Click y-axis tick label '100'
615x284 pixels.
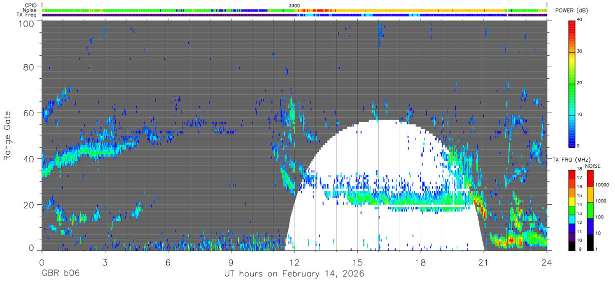[x=27, y=24]
